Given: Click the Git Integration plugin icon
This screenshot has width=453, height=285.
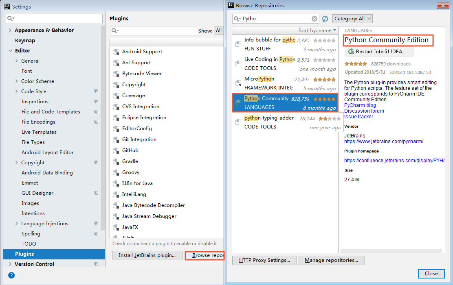Looking at the screenshot, I should (x=116, y=139).
